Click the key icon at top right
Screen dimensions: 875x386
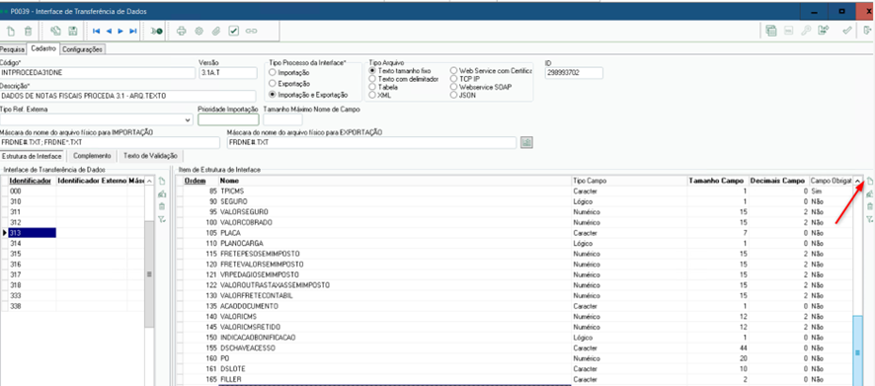[805, 32]
